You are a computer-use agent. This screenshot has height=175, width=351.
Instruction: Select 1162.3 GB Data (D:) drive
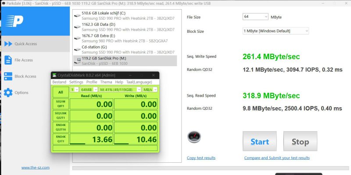(x=125, y=27)
